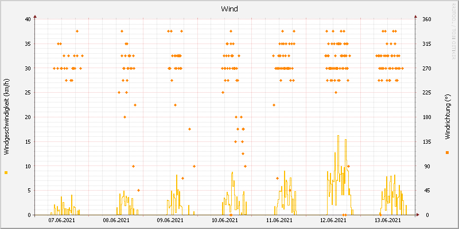Click the left axis value 25

pos(28,93)
